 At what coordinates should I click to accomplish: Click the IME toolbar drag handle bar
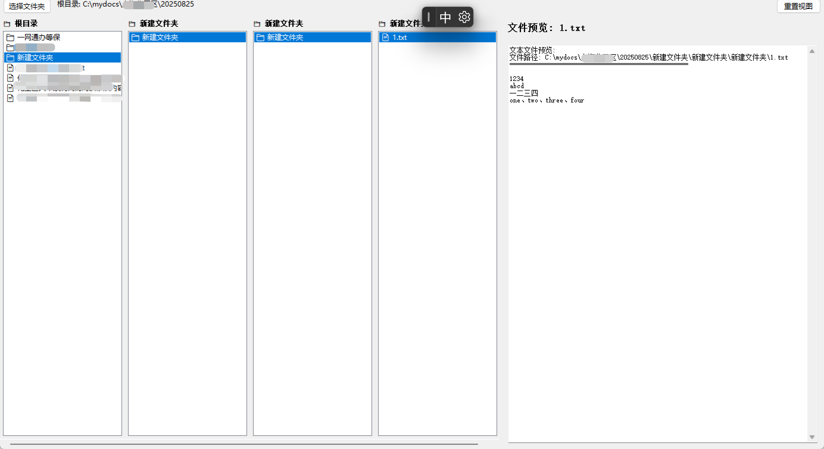(428, 17)
